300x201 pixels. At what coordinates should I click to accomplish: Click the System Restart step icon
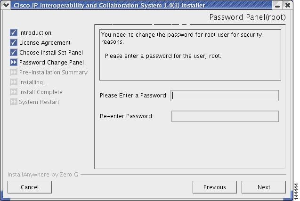coord(14,102)
